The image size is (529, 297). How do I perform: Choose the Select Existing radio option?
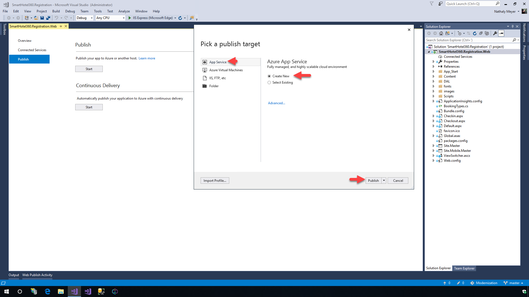(x=269, y=82)
